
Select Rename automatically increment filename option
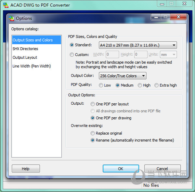93,140
